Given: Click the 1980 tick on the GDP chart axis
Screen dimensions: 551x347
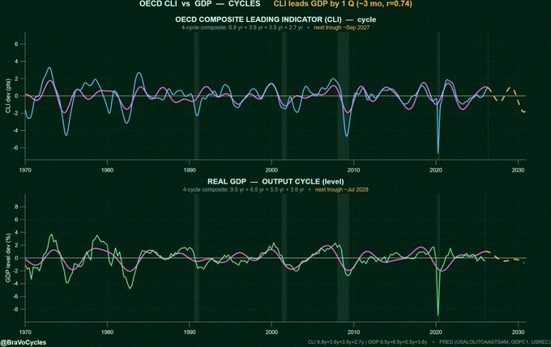Looking at the screenshot, I should 107,332.
